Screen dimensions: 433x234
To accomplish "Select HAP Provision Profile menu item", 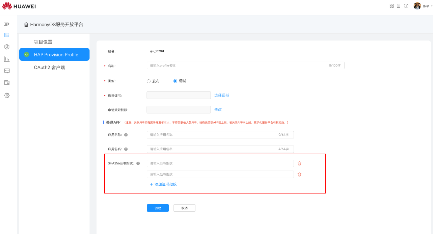I will click(54, 54).
